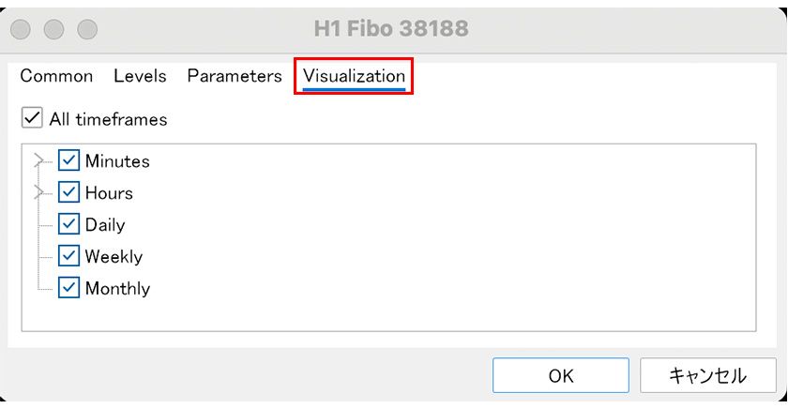Turn off the Monthly checkbox
This screenshot has height=409, width=788.
[68, 288]
